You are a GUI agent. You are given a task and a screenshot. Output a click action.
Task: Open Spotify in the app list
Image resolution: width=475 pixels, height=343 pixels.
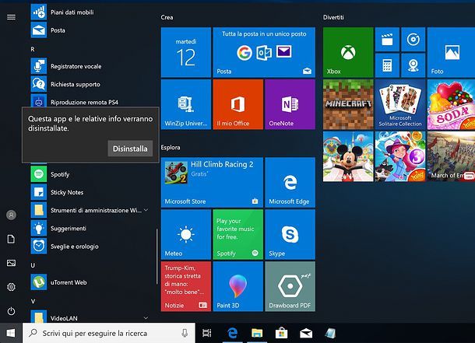click(90, 174)
